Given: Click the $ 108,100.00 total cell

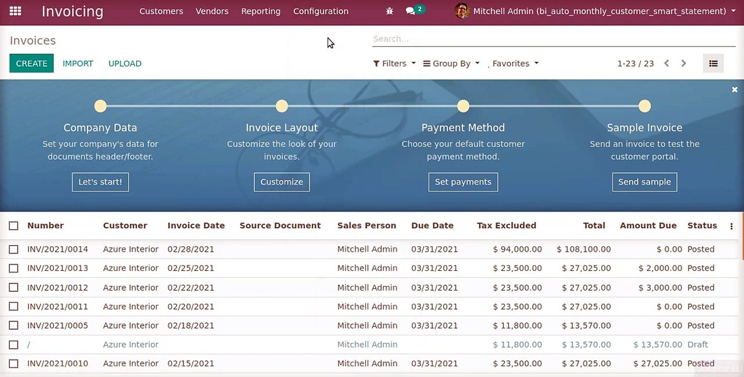Looking at the screenshot, I should (x=584, y=249).
